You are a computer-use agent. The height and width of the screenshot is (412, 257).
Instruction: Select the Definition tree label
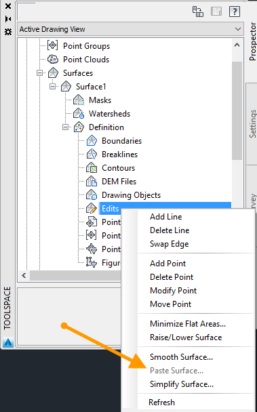pos(106,127)
